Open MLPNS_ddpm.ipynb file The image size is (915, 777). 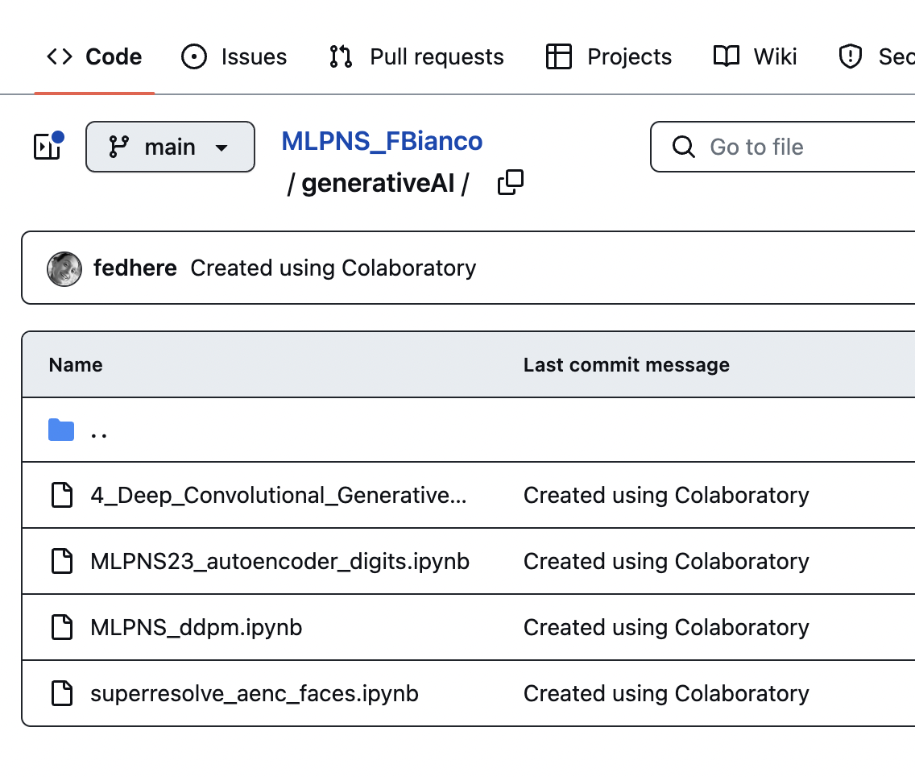click(197, 627)
